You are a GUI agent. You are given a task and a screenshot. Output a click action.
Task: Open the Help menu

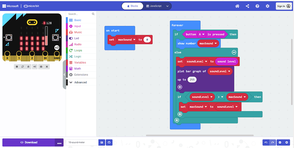257,6
